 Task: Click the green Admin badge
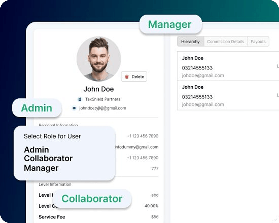pos(37,108)
